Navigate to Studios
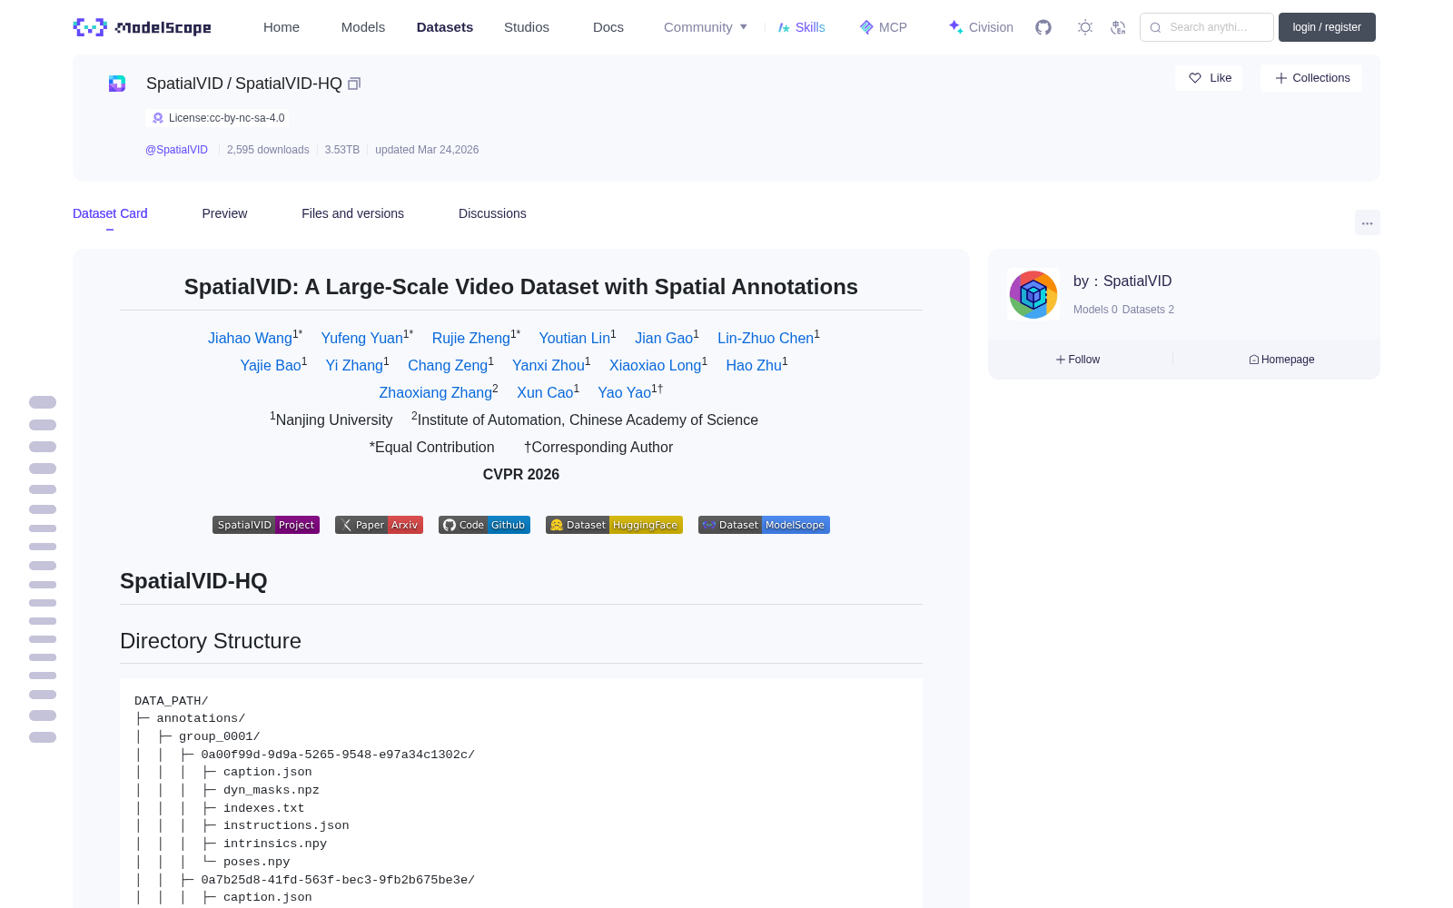This screenshot has width=1453, height=908. pyautogui.click(x=527, y=27)
